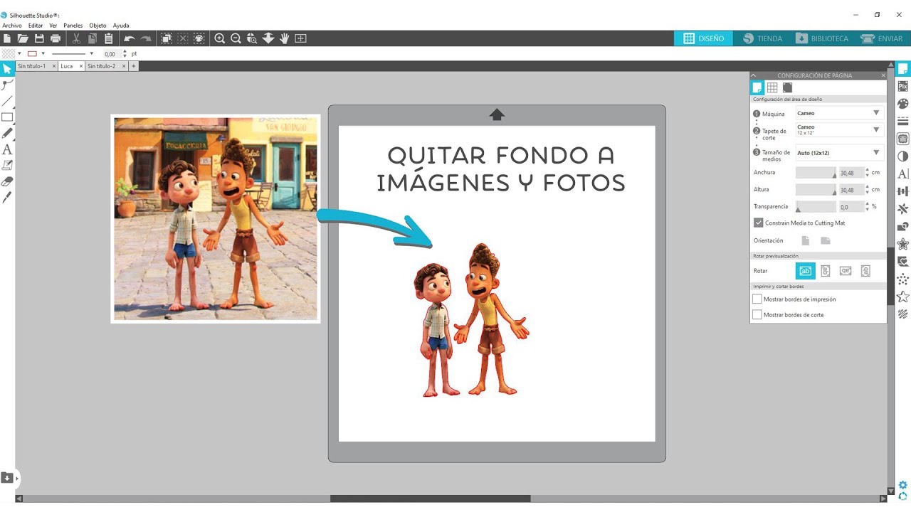Enable Mostrar bordes de corte

tap(757, 314)
